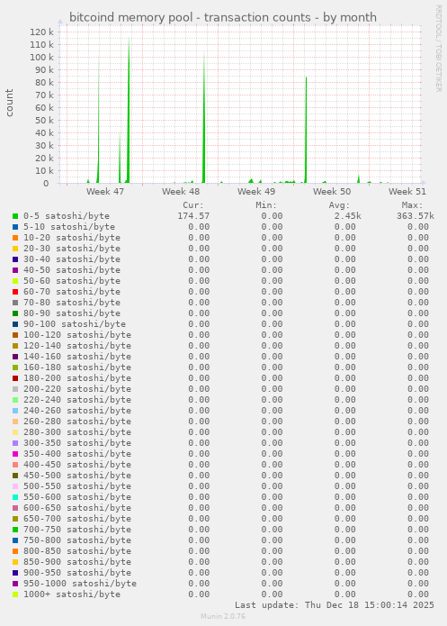This screenshot has height=626, width=447.
Task: Click the '800-850 satoshi/byte' legend label
Action: 77,551
